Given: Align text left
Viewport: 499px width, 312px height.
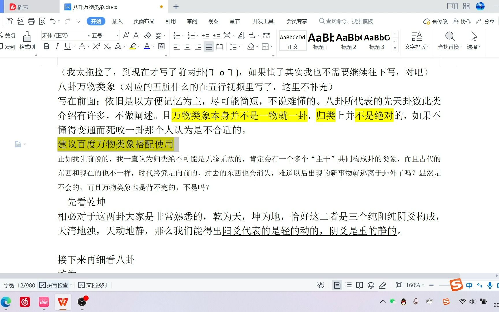Looking at the screenshot, I should (x=176, y=47).
